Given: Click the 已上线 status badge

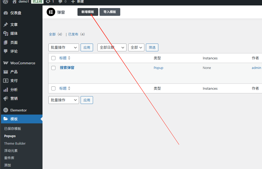Looking at the screenshot, I should coord(37,2).
